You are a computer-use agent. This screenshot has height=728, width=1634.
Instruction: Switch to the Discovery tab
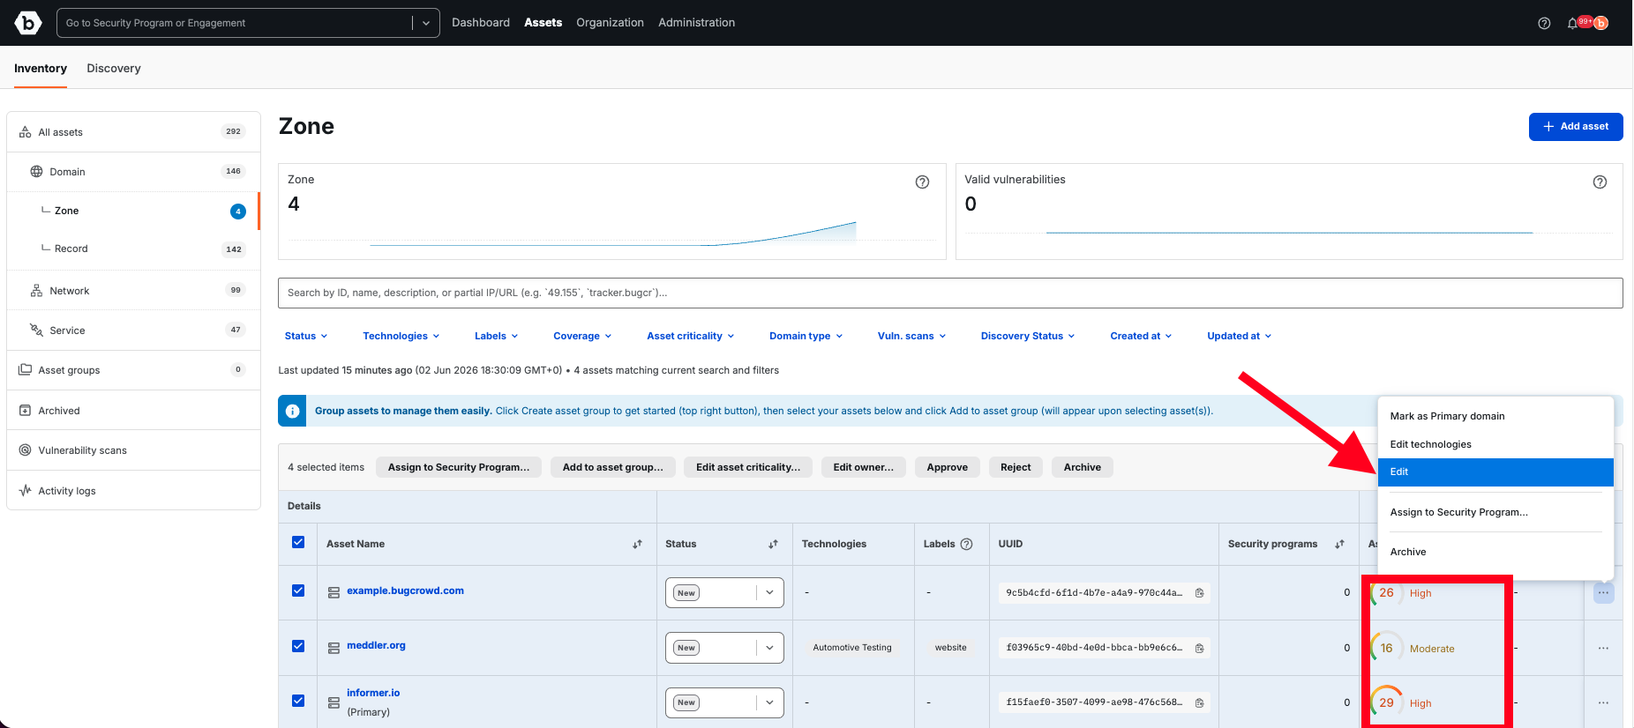[x=114, y=68]
